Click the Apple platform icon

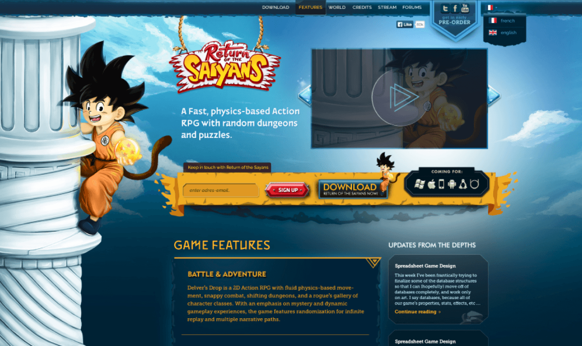click(x=431, y=184)
